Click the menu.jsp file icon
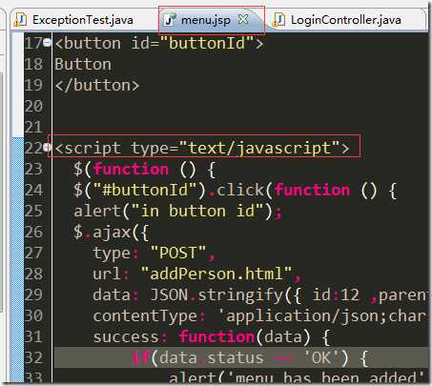432x386 pixels. (x=170, y=20)
